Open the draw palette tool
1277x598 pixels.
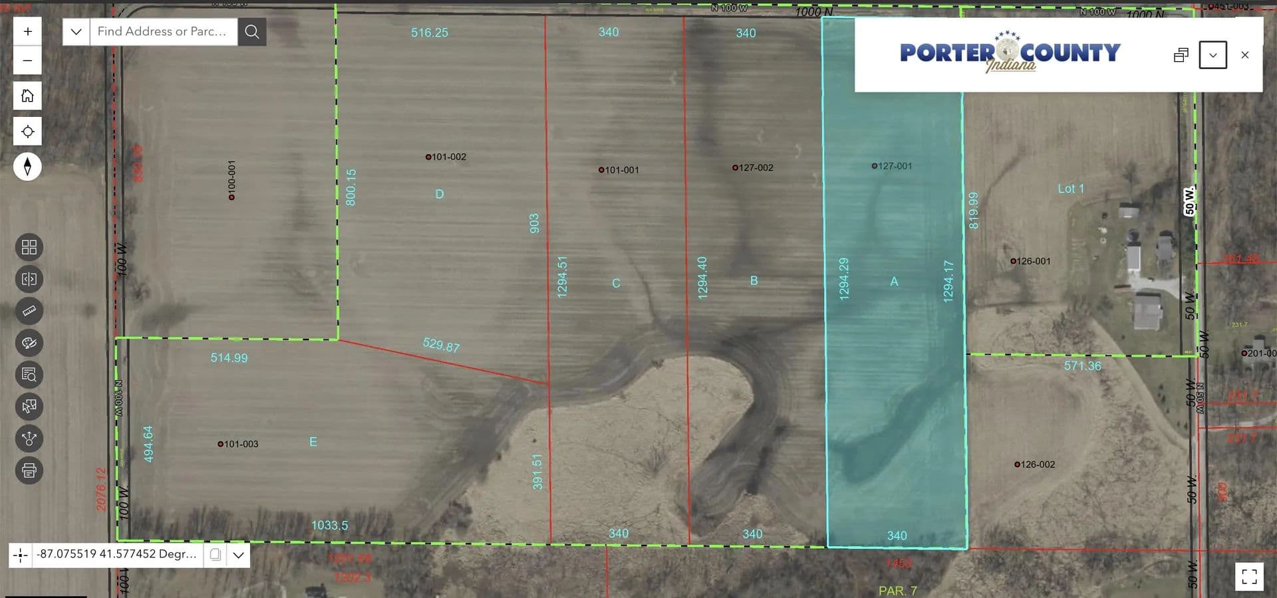29,343
